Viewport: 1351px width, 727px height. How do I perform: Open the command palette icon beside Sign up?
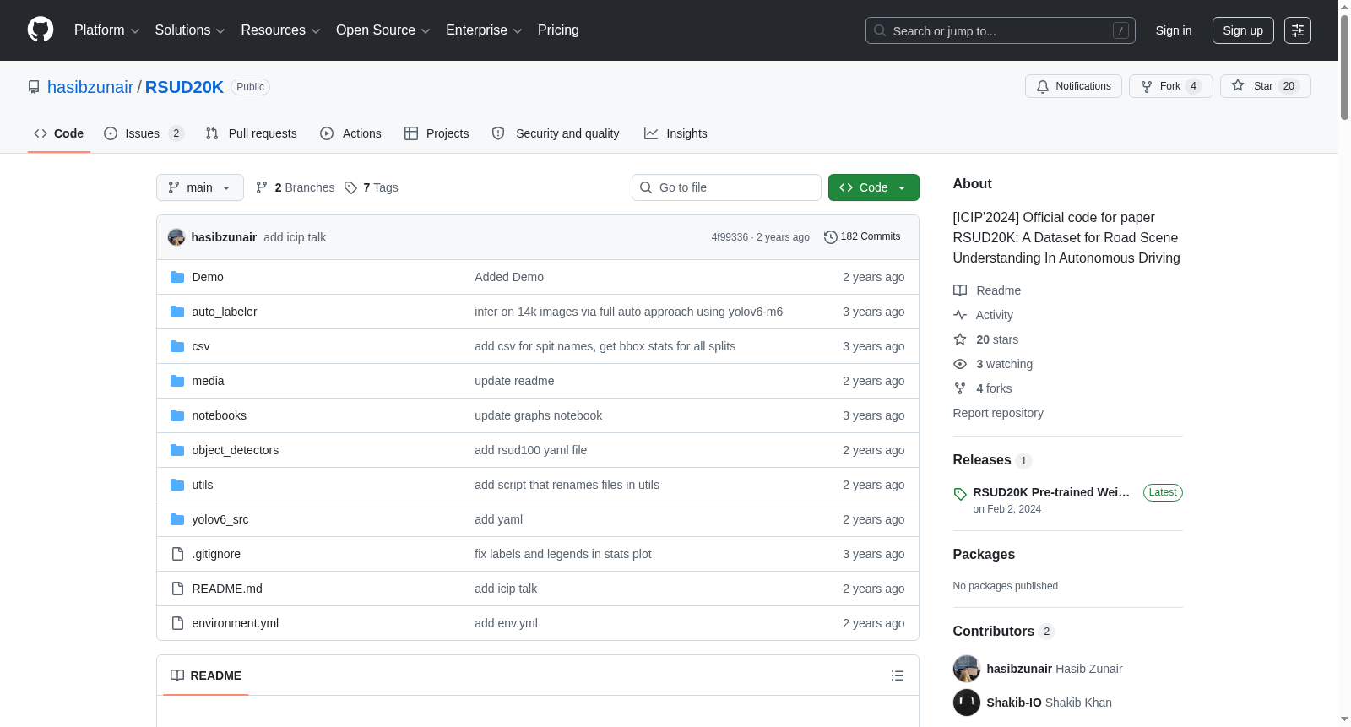(x=1298, y=30)
